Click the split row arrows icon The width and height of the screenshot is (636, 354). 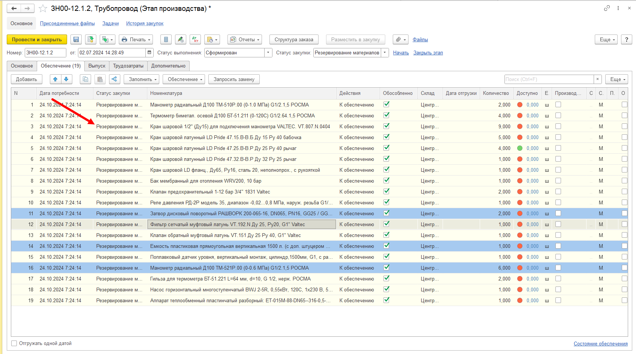tap(114, 79)
